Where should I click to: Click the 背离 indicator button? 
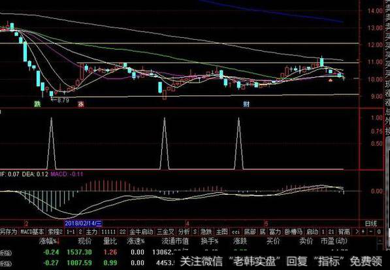coord(344,231)
